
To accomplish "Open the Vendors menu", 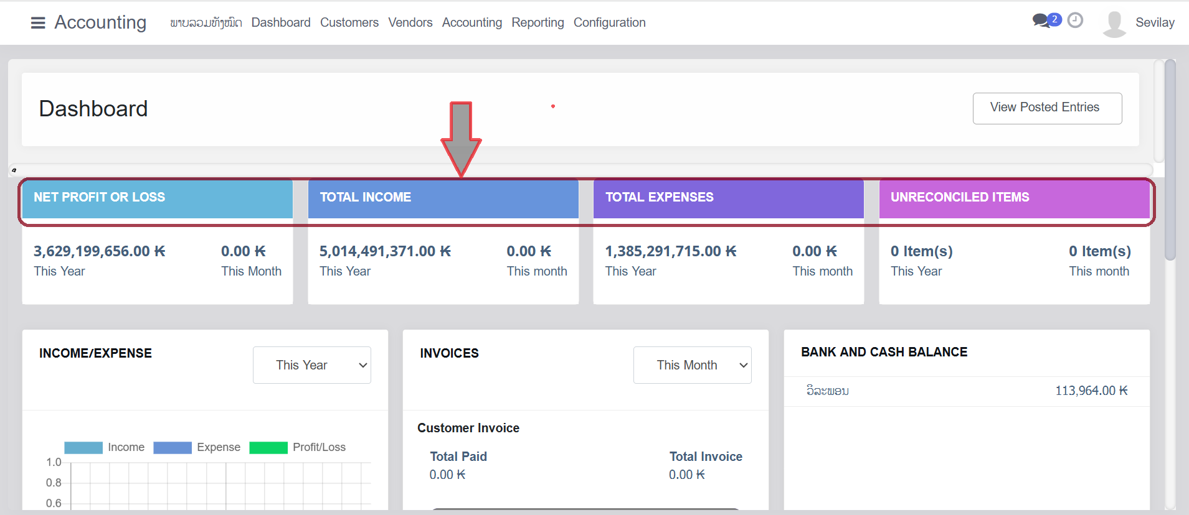I will tap(410, 23).
